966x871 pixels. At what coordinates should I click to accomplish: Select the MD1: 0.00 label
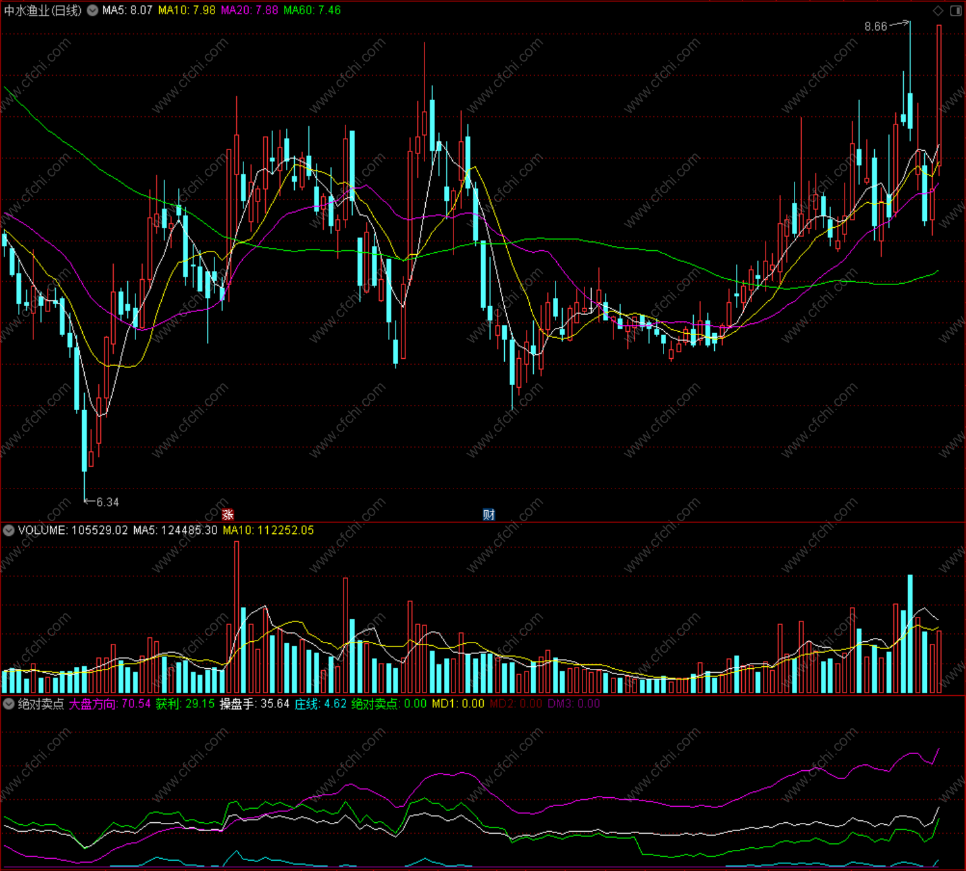coord(458,703)
